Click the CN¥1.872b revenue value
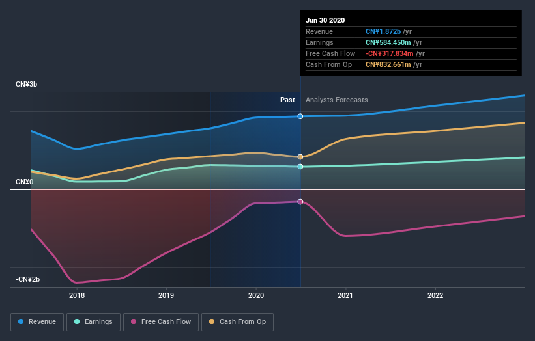Viewport: 535px width, 341px height. pyautogui.click(x=383, y=31)
